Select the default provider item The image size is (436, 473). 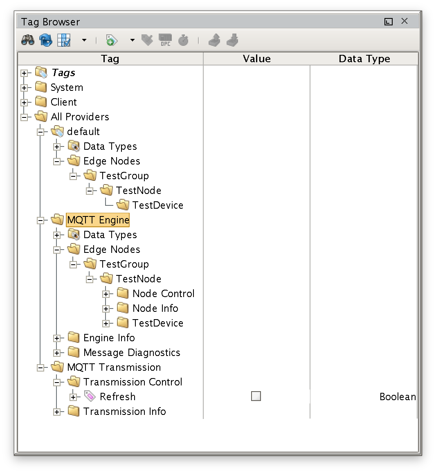click(83, 131)
